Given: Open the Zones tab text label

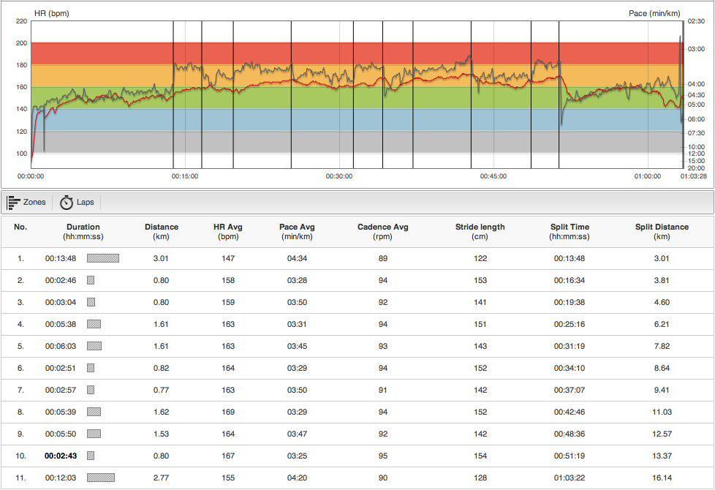Looking at the screenshot, I should click(x=34, y=203).
